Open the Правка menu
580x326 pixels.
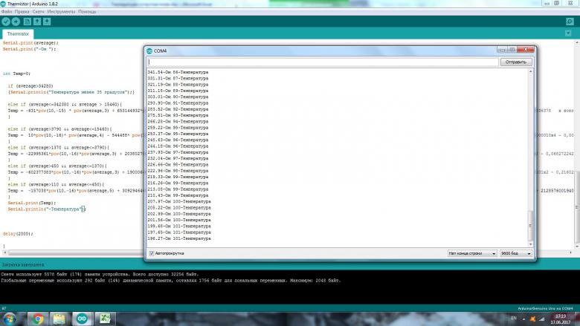coord(22,12)
